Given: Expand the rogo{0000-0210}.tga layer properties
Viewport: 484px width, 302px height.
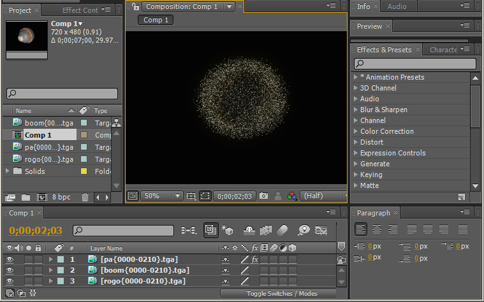Looking at the screenshot, I should point(50,281).
